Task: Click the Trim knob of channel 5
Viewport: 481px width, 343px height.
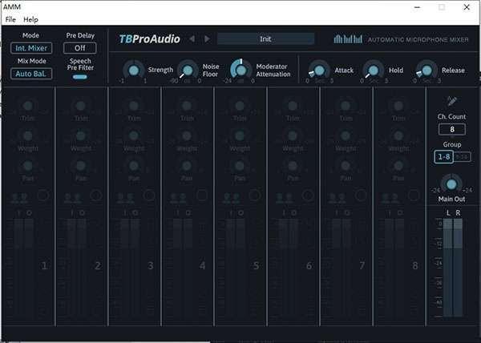Action: [x=240, y=106]
